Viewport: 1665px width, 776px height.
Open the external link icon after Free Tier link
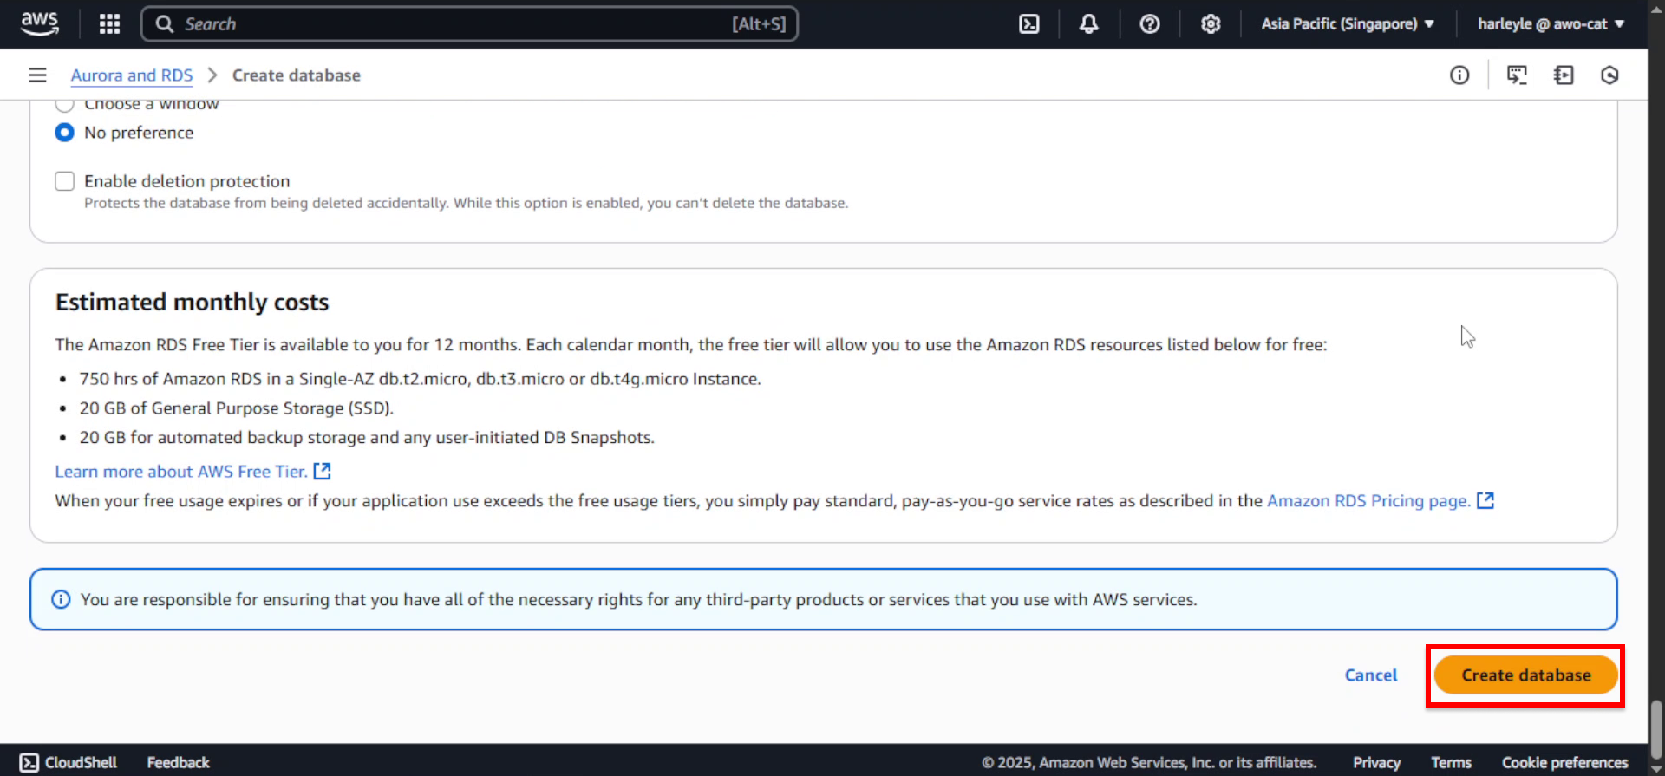pos(322,471)
